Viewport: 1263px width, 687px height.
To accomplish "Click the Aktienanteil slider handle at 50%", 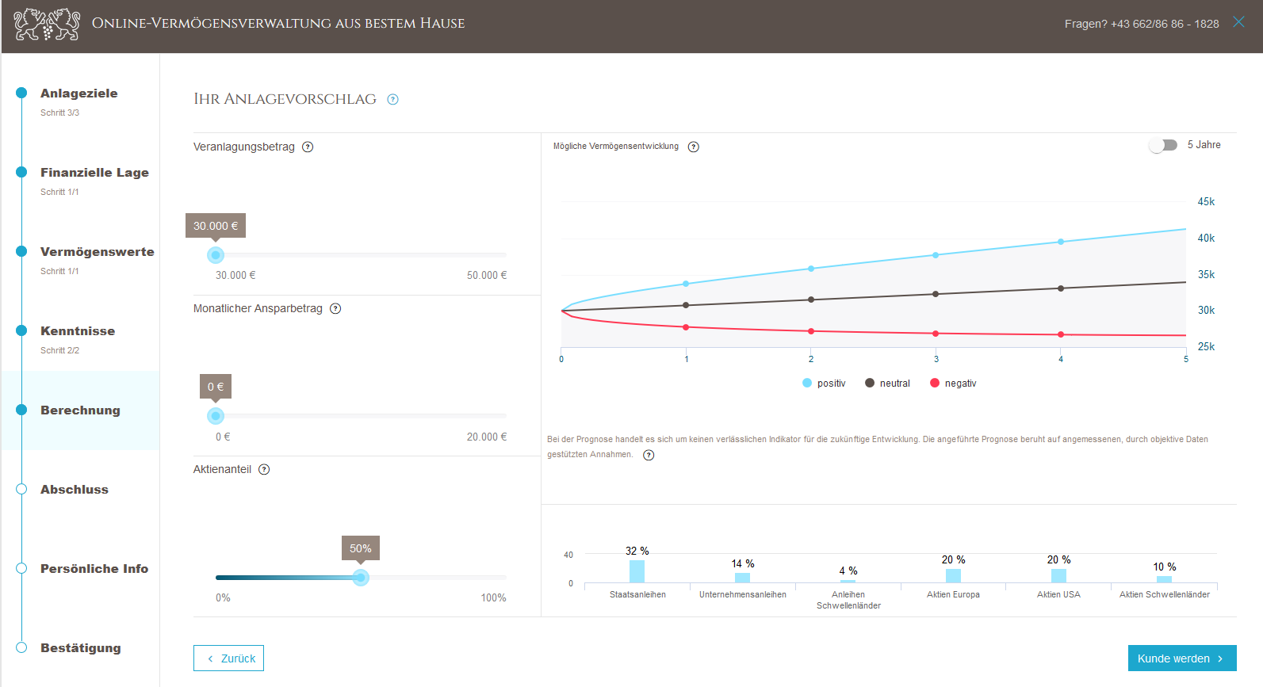I will pyautogui.click(x=361, y=578).
